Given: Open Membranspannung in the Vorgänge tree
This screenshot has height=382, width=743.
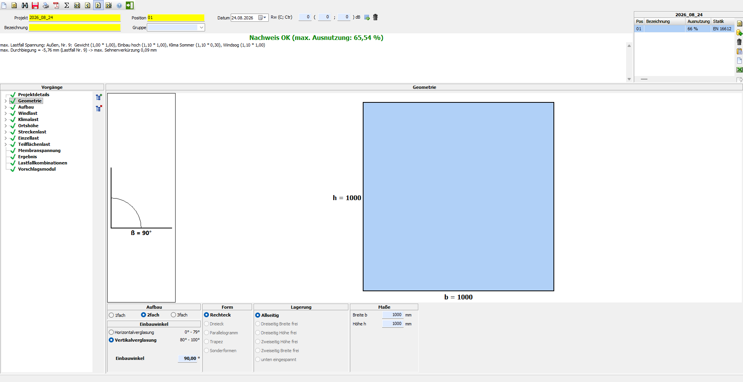Looking at the screenshot, I should 39,150.
